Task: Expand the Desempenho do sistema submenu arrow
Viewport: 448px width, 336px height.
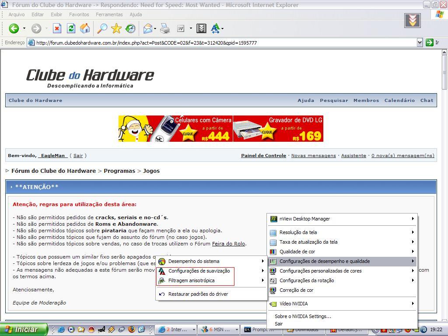Action: (x=262, y=261)
